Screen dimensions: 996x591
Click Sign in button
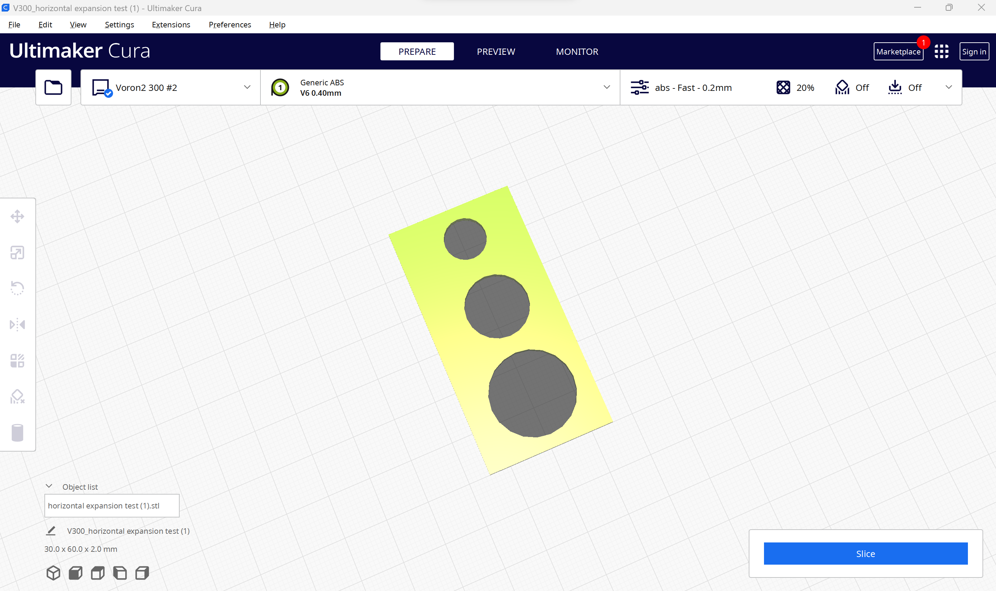(974, 51)
